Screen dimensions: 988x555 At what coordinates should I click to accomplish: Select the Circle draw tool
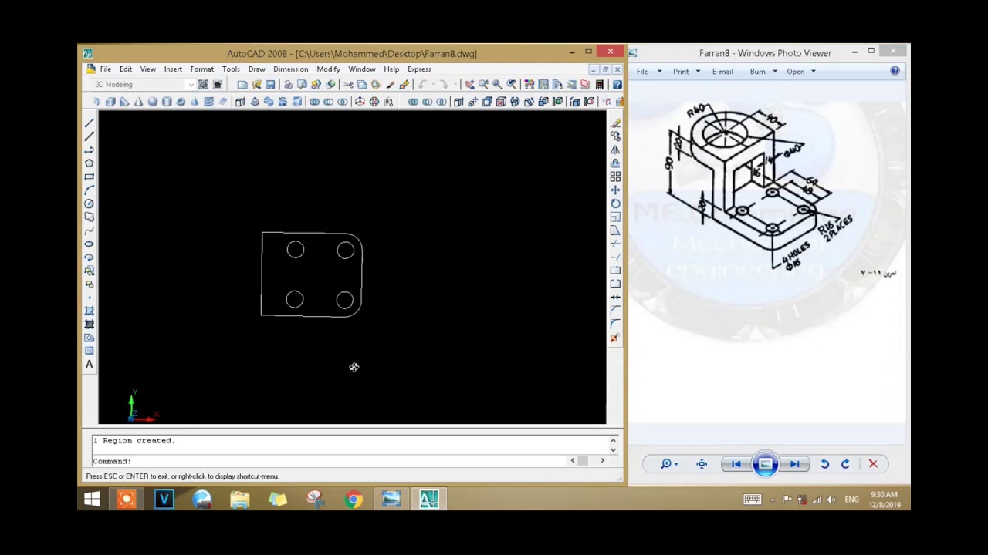point(89,203)
